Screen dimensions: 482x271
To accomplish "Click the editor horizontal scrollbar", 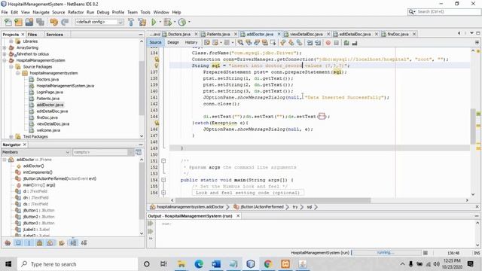I will (273, 200).
